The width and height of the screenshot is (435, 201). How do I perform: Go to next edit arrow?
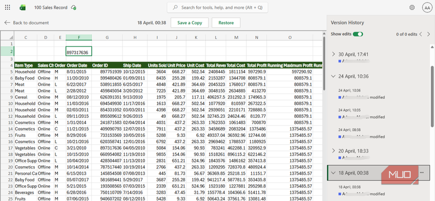pyautogui.click(x=429, y=34)
